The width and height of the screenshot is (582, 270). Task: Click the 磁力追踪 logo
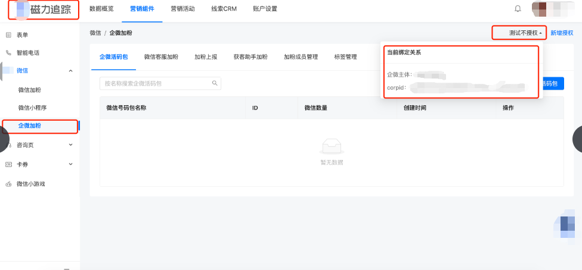coord(44,10)
